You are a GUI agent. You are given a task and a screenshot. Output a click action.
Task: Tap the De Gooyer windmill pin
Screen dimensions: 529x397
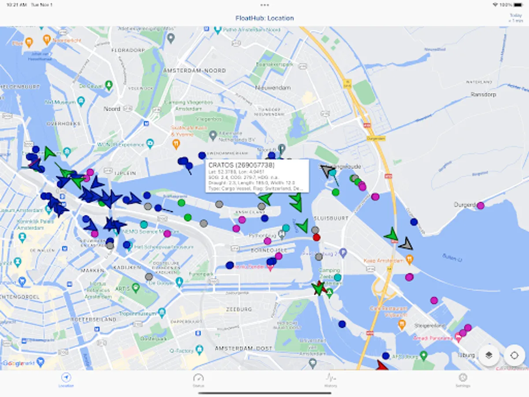[x=179, y=281]
